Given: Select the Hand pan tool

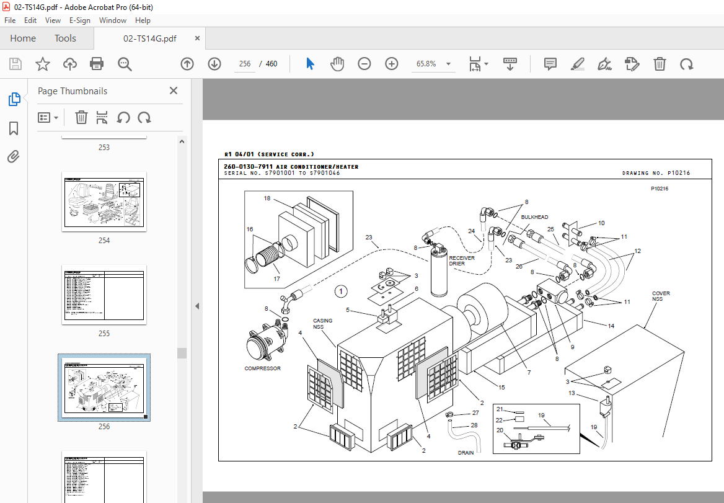Looking at the screenshot, I should point(337,64).
